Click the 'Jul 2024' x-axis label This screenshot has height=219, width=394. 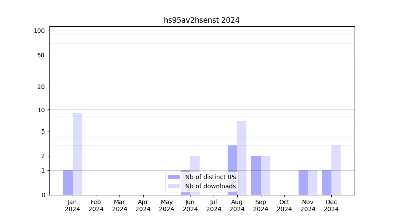(x=214, y=205)
